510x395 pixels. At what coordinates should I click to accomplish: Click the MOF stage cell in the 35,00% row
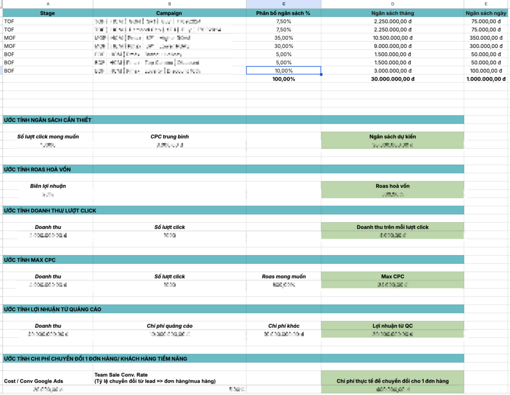click(x=48, y=38)
